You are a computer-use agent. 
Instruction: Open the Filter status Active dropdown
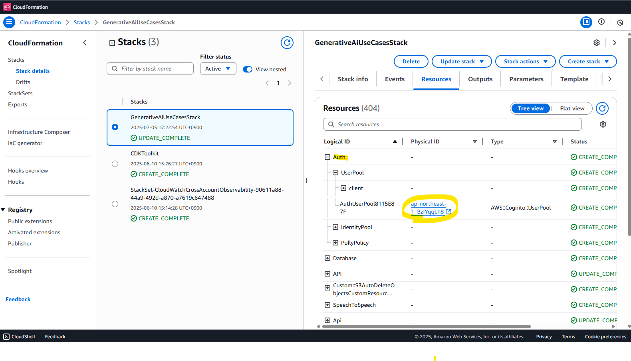pos(218,69)
